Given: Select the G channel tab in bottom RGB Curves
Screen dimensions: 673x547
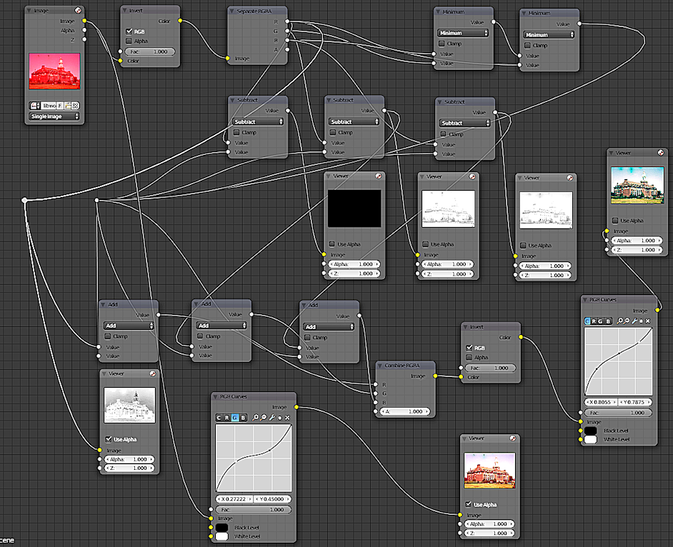Looking at the screenshot, I should 235,417.
